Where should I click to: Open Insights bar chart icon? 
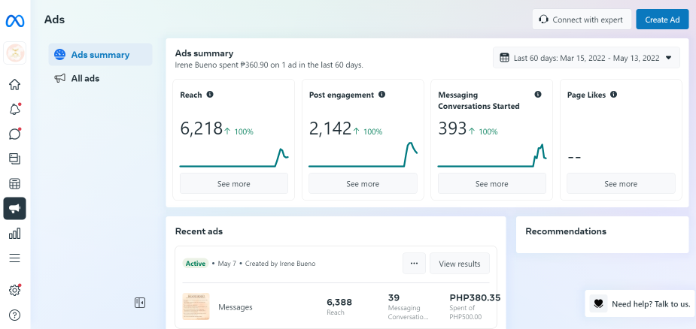(14, 233)
